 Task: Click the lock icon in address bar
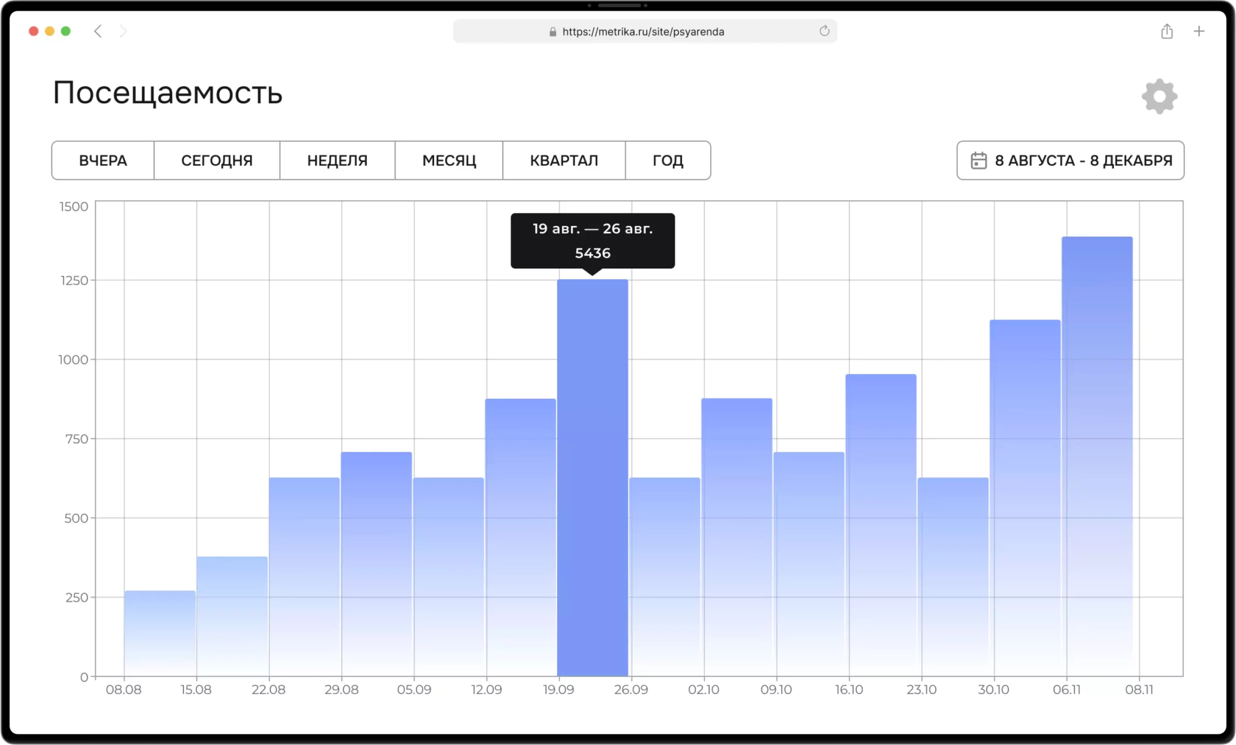point(553,31)
